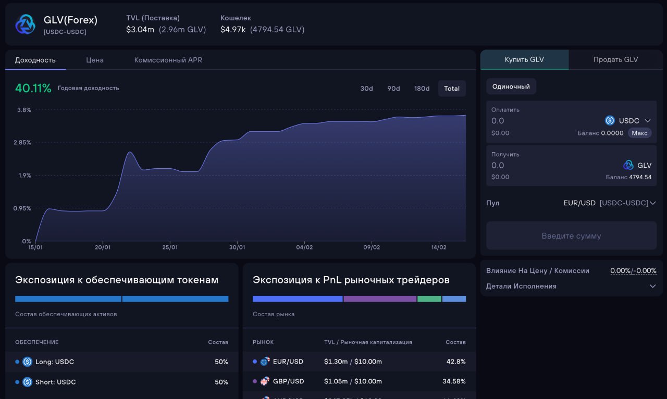This screenshot has width=667, height=399.
Task: Click the GLV logo icon in header
Action: pyautogui.click(x=25, y=24)
